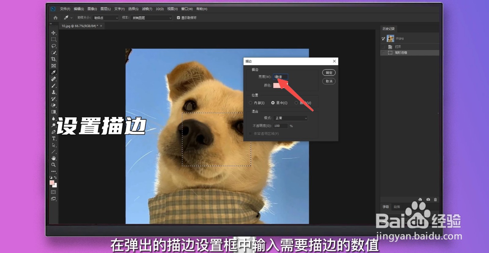Select the Rectangular Marquee tool
This screenshot has width=489, height=253.
click(x=53, y=39)
